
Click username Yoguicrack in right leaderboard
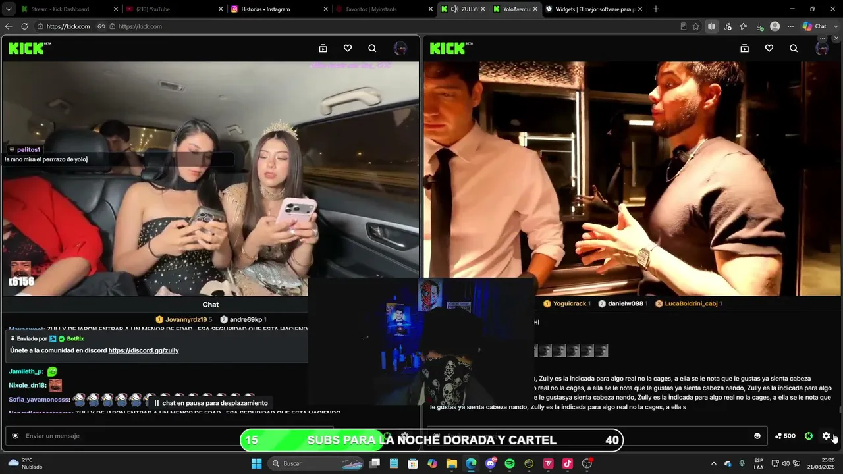click(570, 303)
